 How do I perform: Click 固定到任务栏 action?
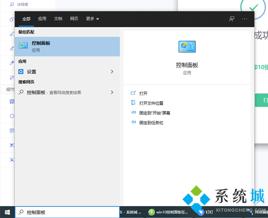[x=151, y=123]
